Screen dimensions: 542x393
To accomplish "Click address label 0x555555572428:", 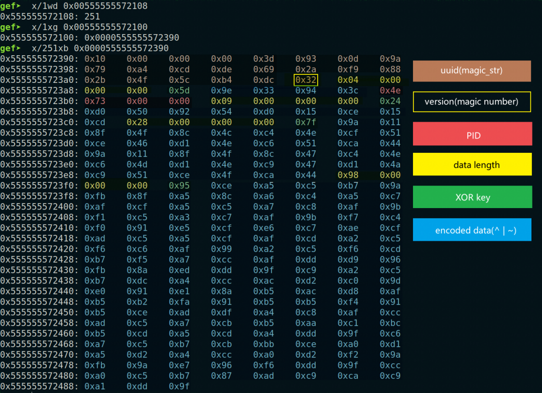I will 40,259.
